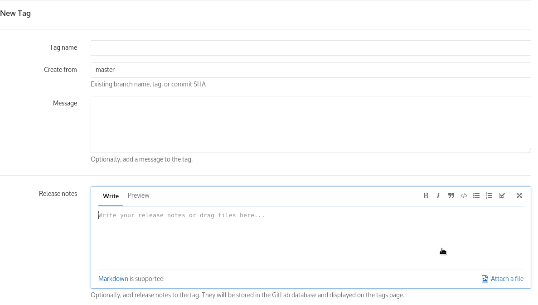The width and height of the screenshot is (538, 305).
Task: Apply italic formatting in release notes editor
Action: click(438, 195)
